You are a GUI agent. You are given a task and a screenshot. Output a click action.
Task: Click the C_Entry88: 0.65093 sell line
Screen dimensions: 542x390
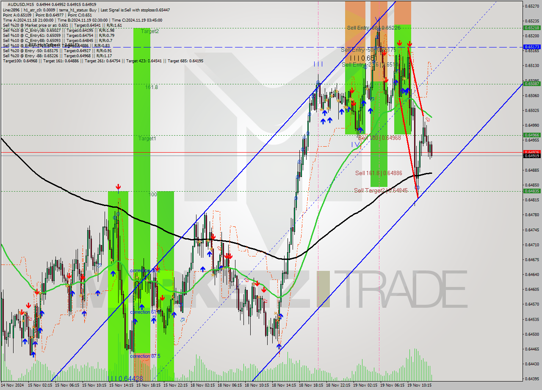click(x=57, y=40)
